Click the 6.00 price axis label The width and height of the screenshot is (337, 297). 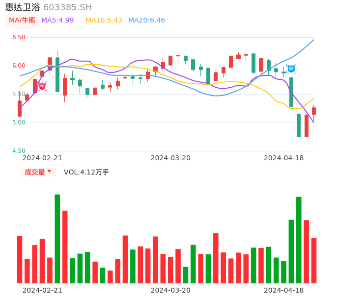(19, 66)
